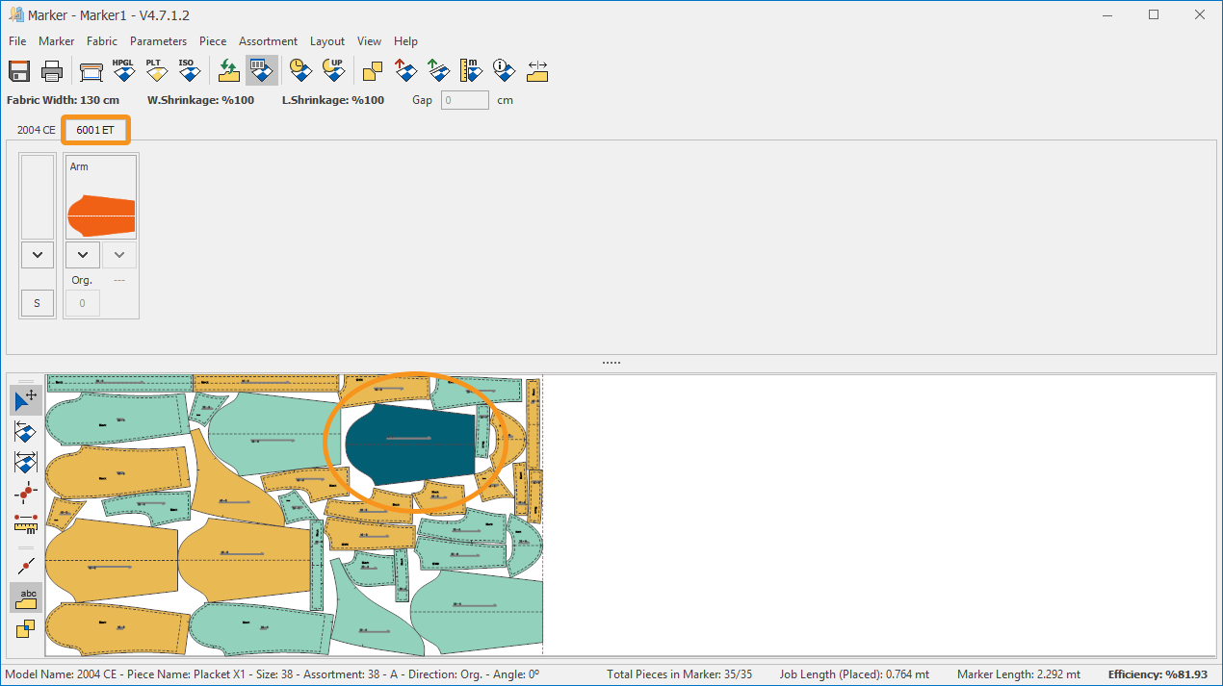The width and height of the screenshot is (1223, 686).
Task: Select the arrow move tool
Action: click(x=26, y=400)
